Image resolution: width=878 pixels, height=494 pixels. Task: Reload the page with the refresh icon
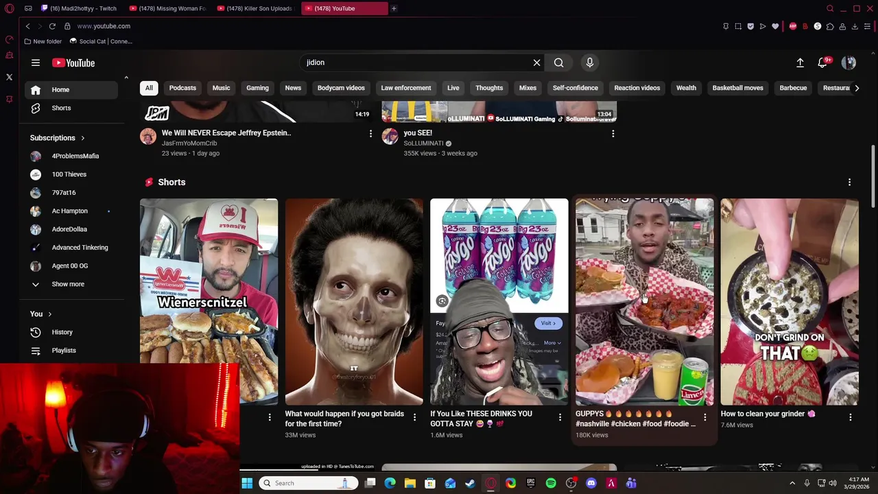coord(52,26)
